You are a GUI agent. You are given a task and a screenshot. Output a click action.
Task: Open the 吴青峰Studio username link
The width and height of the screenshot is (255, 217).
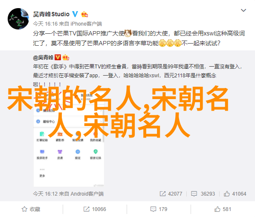(51, 15)
